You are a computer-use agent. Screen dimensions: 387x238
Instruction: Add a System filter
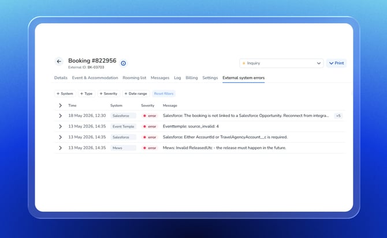tap(65, 93)
